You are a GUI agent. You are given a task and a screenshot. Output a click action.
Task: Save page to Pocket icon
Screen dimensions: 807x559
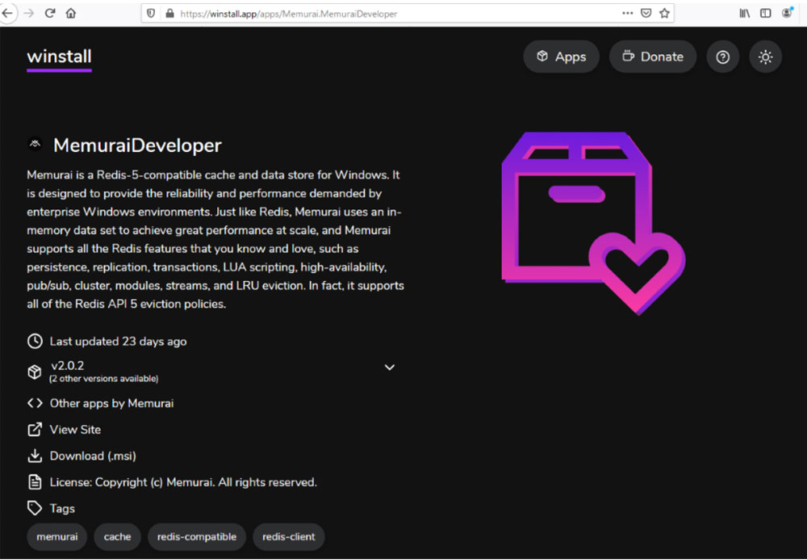tap(646, 14)
